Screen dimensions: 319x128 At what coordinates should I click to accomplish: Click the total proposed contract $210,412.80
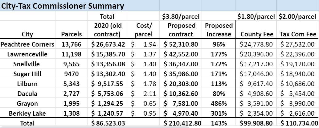[180, 123]
